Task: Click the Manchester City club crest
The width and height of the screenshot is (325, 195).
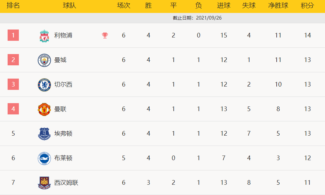Action: click(x=44, y=60)
